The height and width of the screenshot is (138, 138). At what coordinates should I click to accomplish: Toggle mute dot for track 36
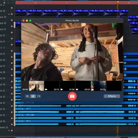click(12, 124)
